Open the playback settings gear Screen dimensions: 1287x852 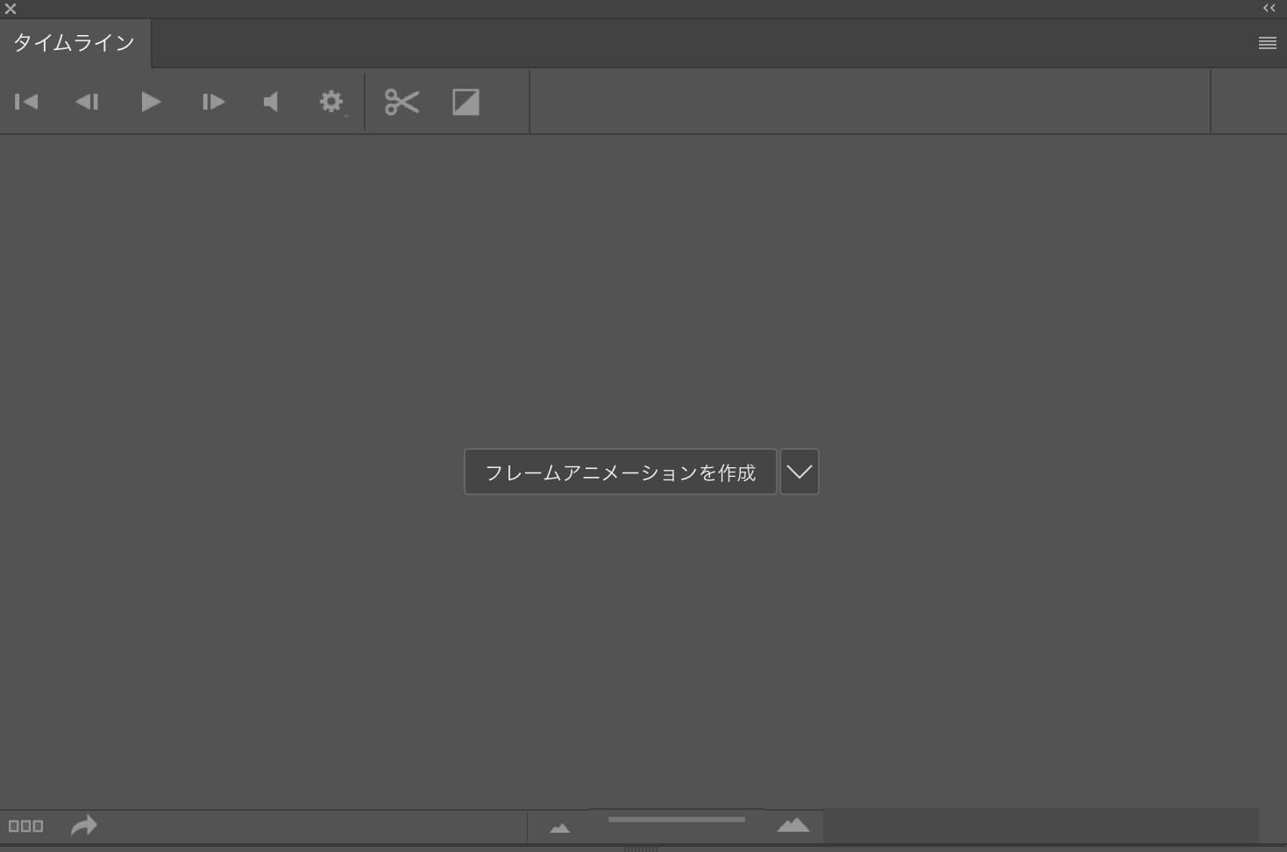coord(331,102)
